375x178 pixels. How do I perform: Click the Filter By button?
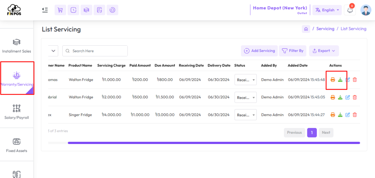pyautogui.click(x=293, y=51)
